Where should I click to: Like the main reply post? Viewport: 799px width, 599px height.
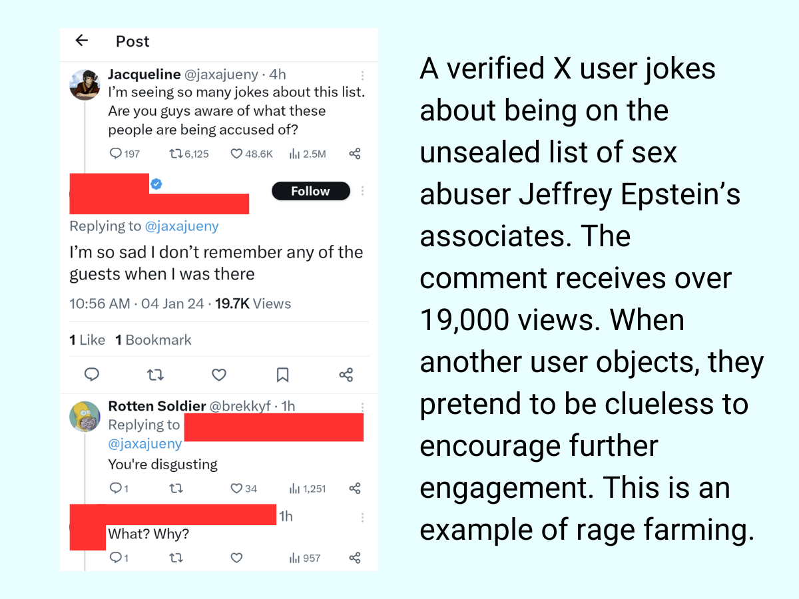point(218,375)
